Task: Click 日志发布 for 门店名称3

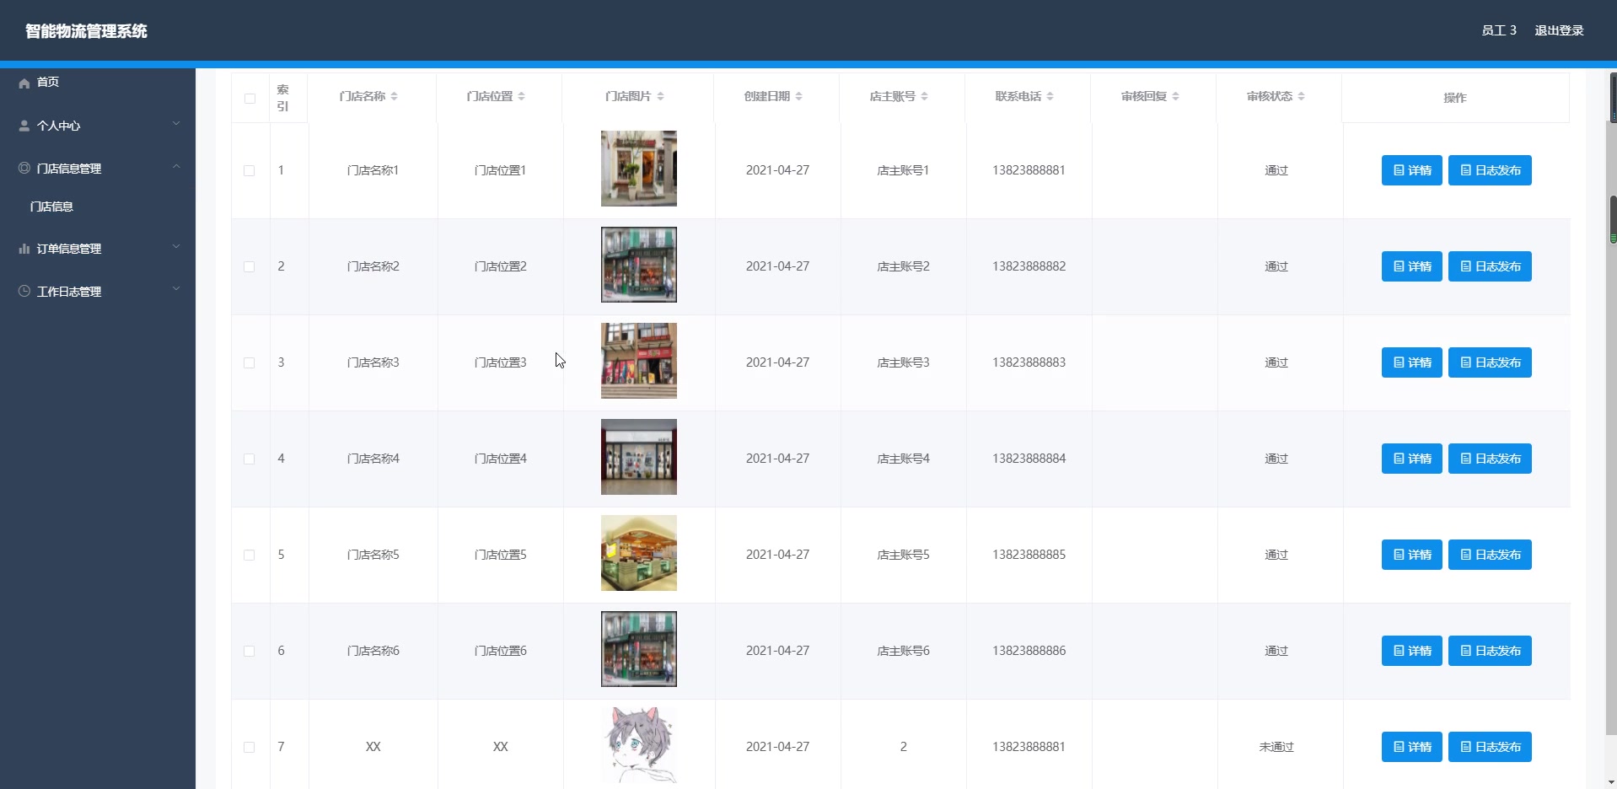Action: tap(1490, 362)
